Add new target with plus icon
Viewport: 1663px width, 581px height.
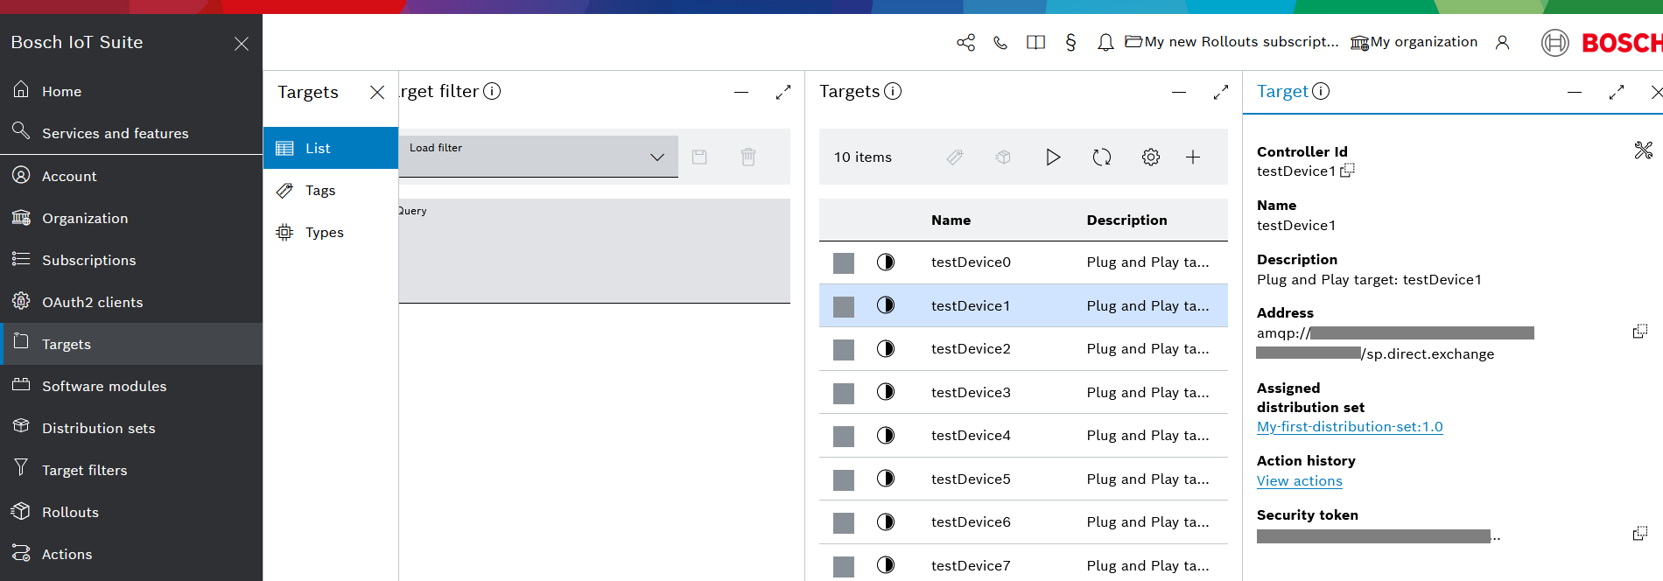tap(1192, 157)
